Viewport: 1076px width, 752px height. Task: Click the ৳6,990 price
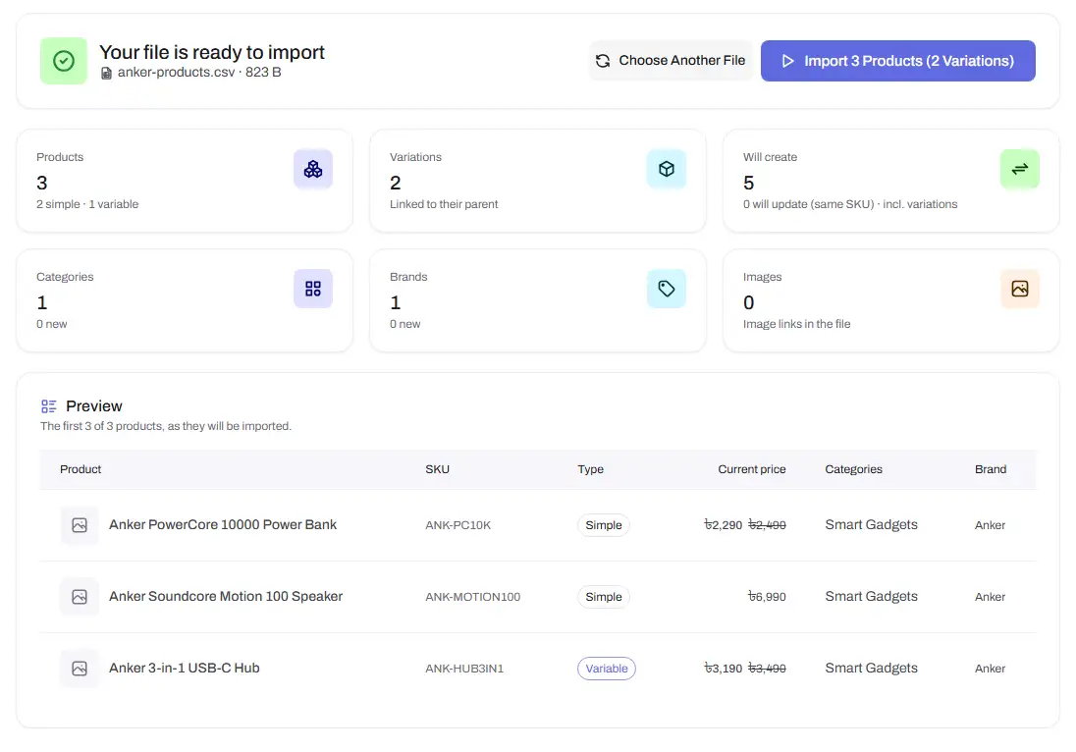(767, 597)
